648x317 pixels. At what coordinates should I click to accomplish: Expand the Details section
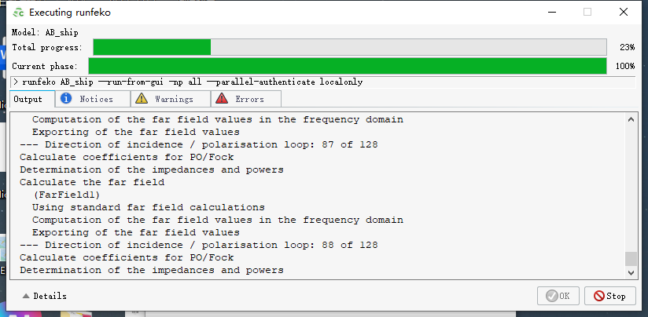point(44,296)
